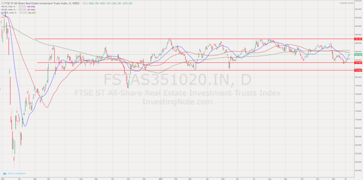Click the 834.000 red price label
363x180 pixels.
(358, 63)
